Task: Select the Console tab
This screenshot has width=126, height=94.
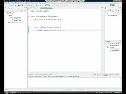Action: [54, 75]
